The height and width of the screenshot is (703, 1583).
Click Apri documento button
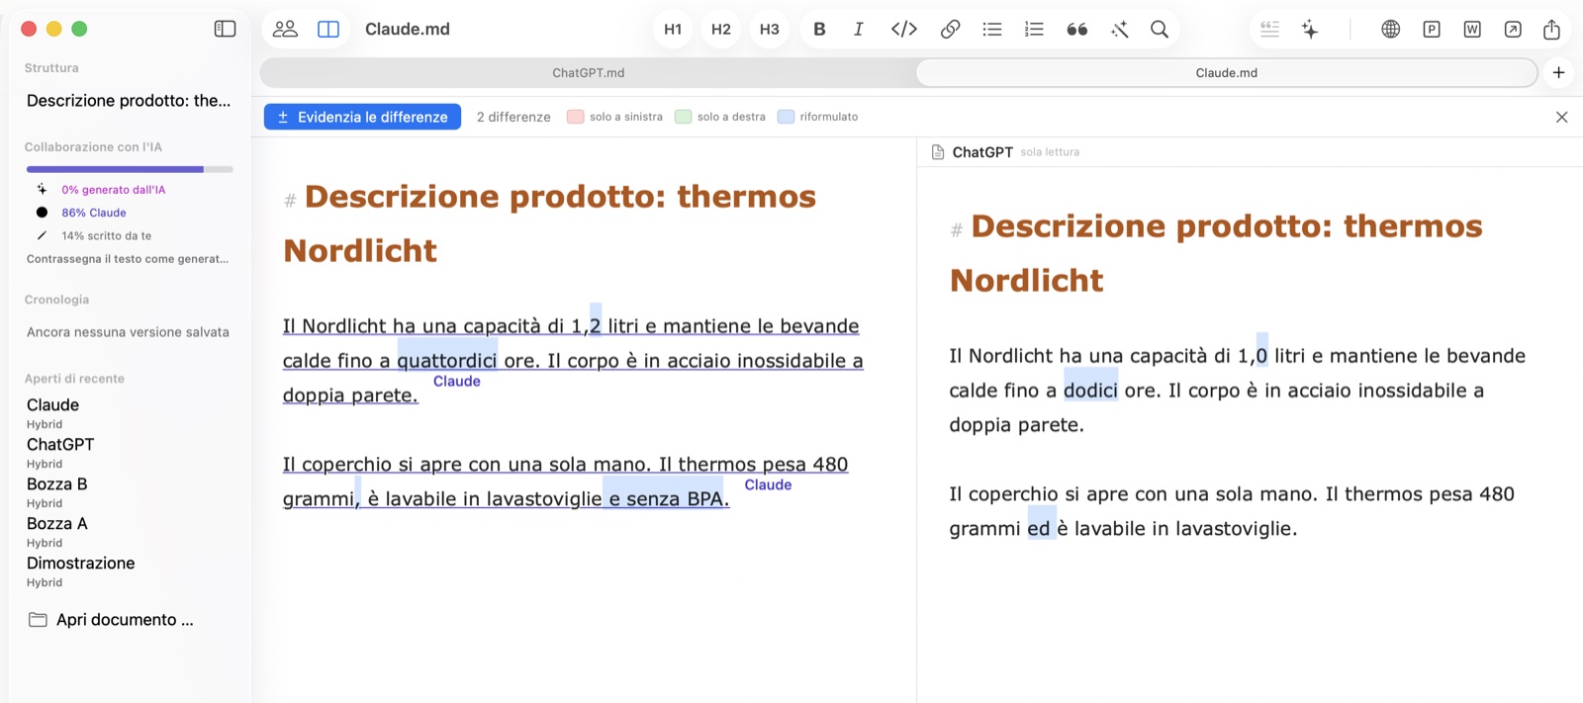click(x=111, y=620)
